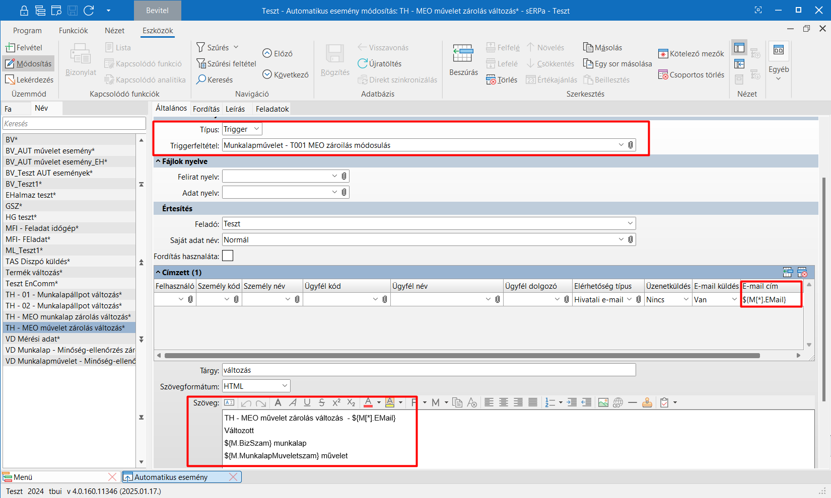The image size is (831, 498).
Task: Click the superscript icon in editor toolbar
Action: tap(336, 402)
